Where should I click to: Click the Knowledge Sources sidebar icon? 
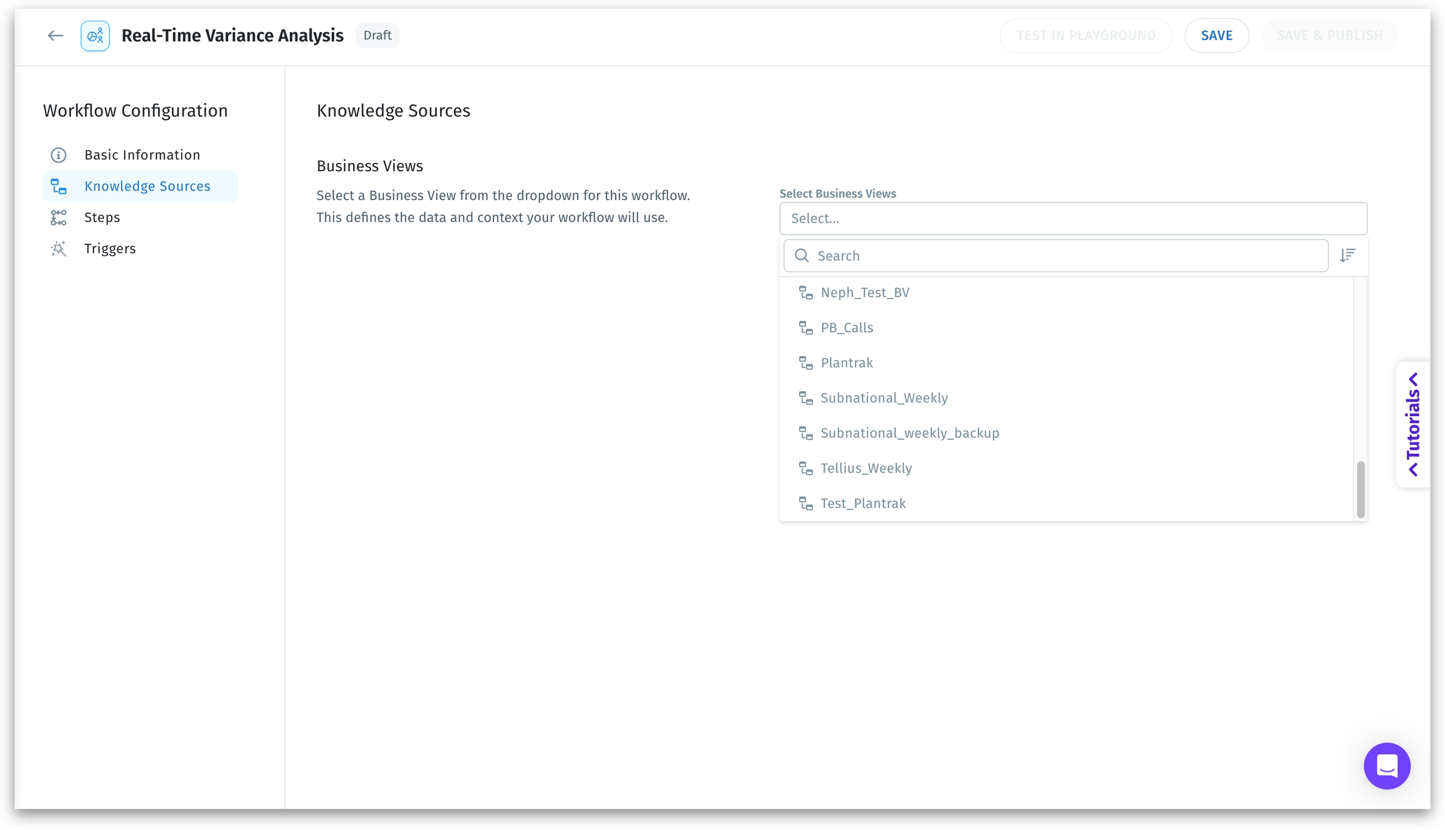coord(58,186)
